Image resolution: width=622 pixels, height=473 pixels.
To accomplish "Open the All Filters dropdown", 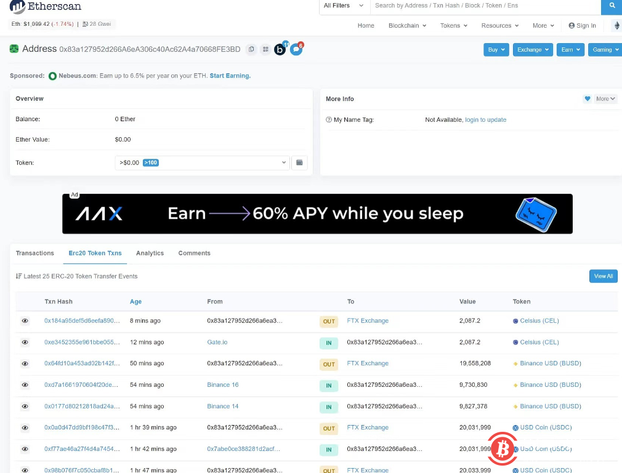I will click(343, 6).
